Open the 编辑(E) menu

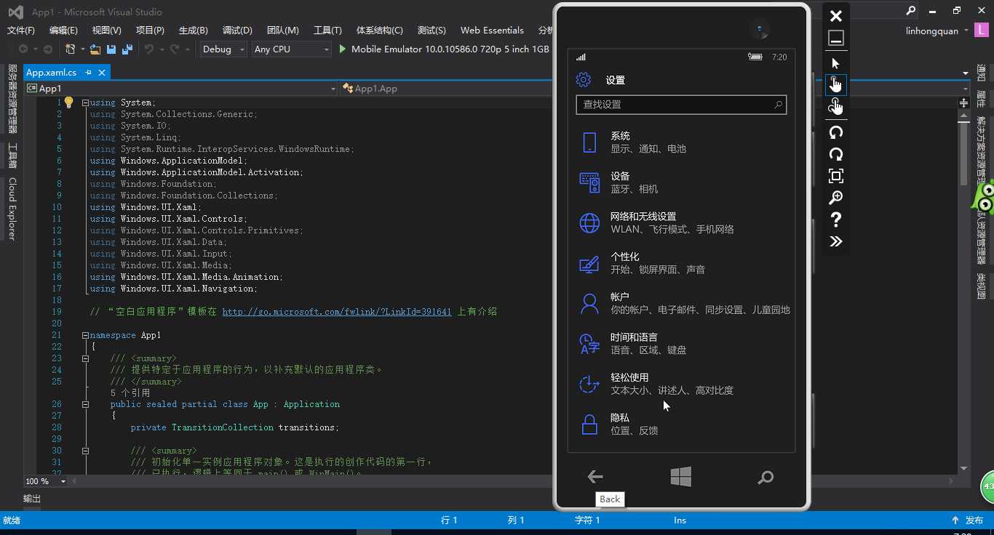pyautogui.click(x=63, y=31)
